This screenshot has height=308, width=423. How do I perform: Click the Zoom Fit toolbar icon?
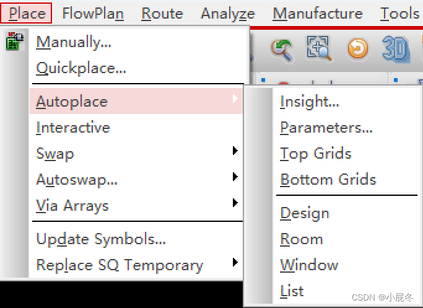coord(319,48)
